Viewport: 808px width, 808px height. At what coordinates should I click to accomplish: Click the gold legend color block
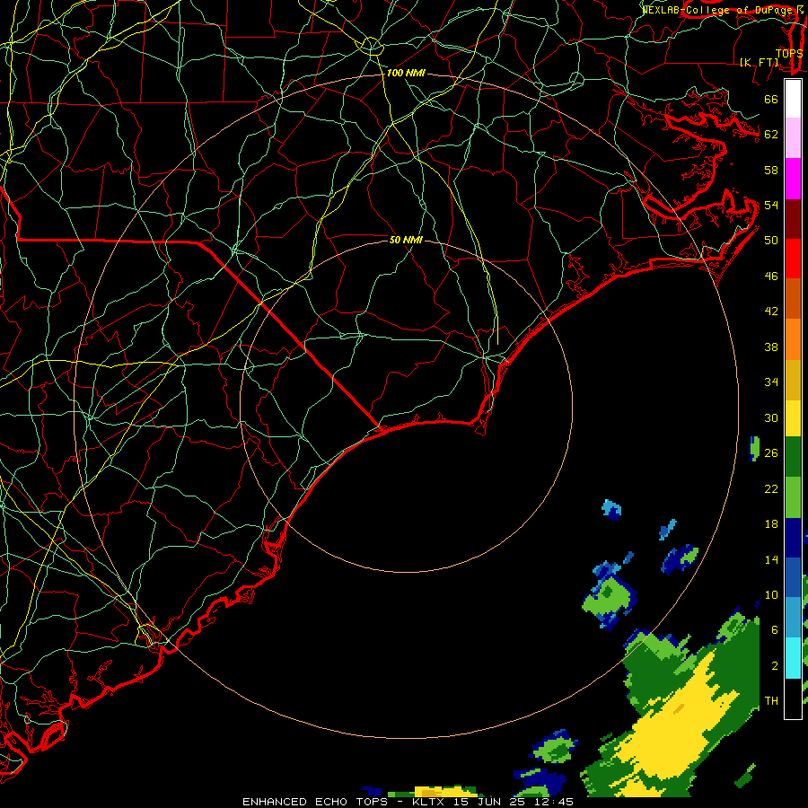[x=793, y=379]
